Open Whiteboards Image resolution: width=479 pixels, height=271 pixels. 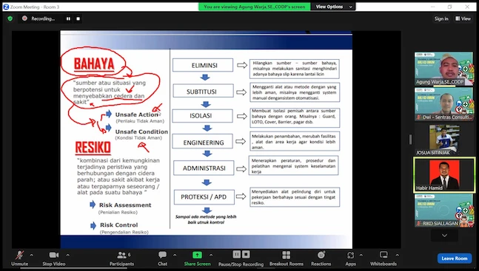click(x=383, y=258)
